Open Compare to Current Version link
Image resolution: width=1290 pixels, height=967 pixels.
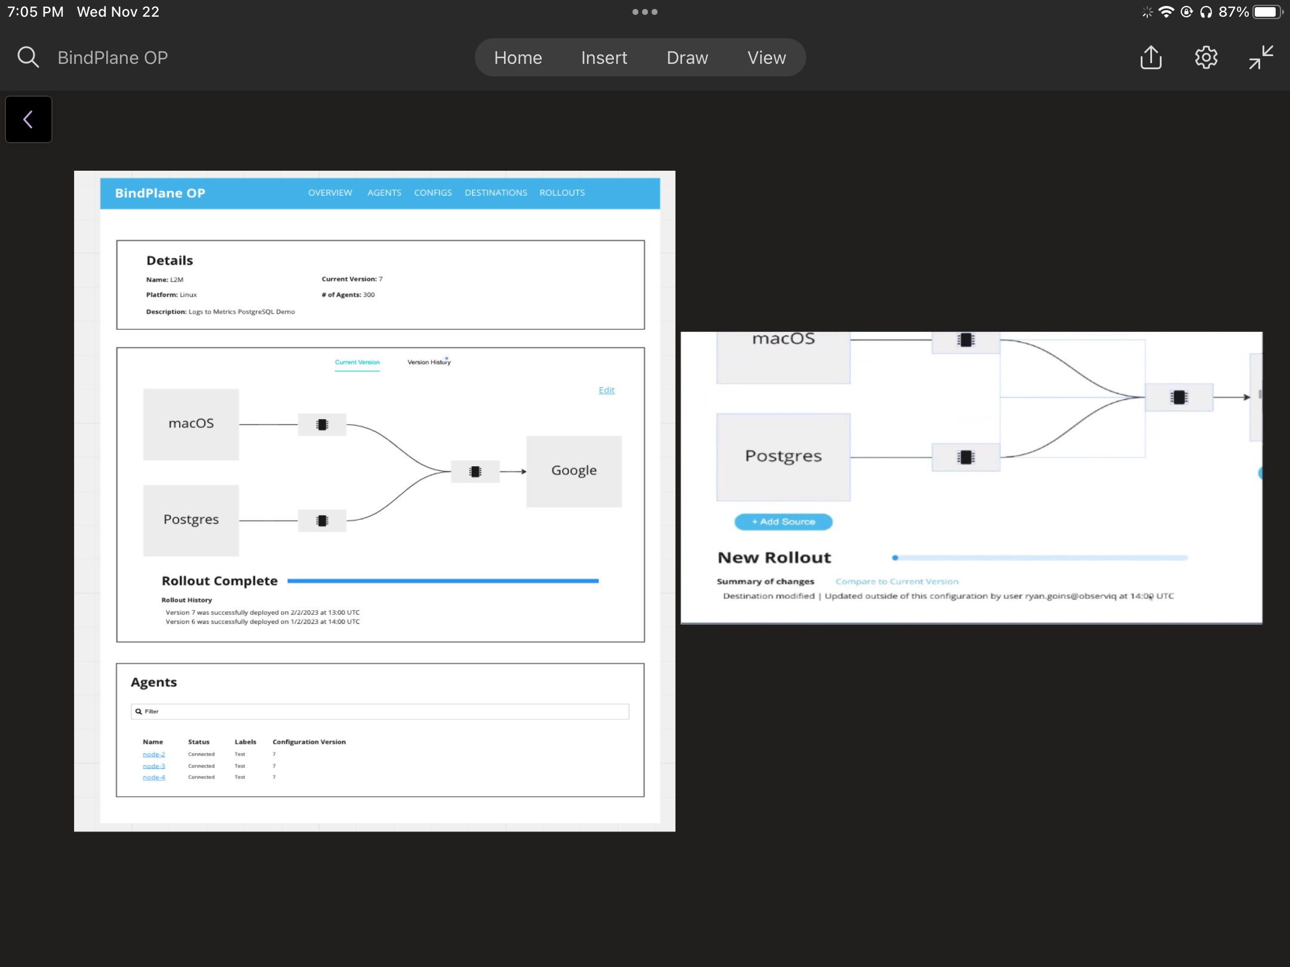pos(896,581)
